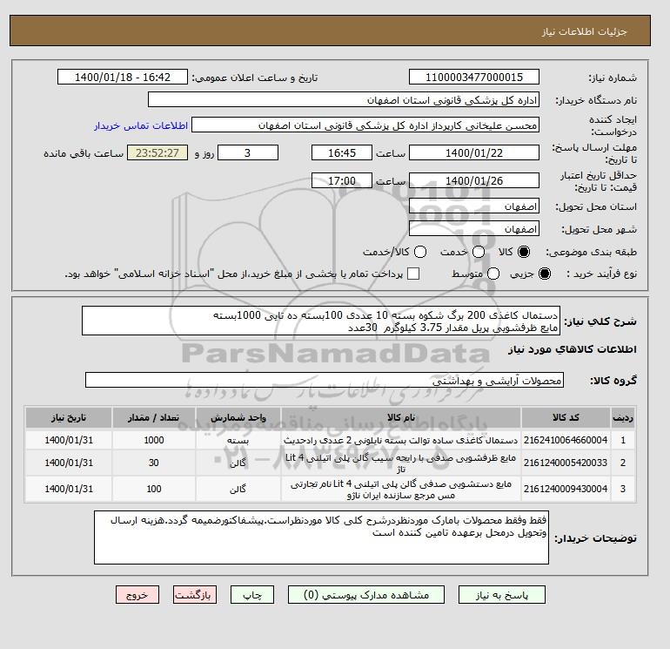The width and height of the screenshot is (670, 649).
Task: Click the public announcement date field
Action: point(123,77)
